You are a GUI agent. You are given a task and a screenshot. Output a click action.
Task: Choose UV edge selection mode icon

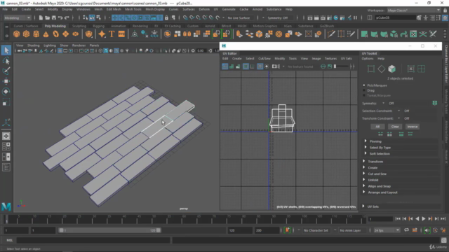click(382, 69)
